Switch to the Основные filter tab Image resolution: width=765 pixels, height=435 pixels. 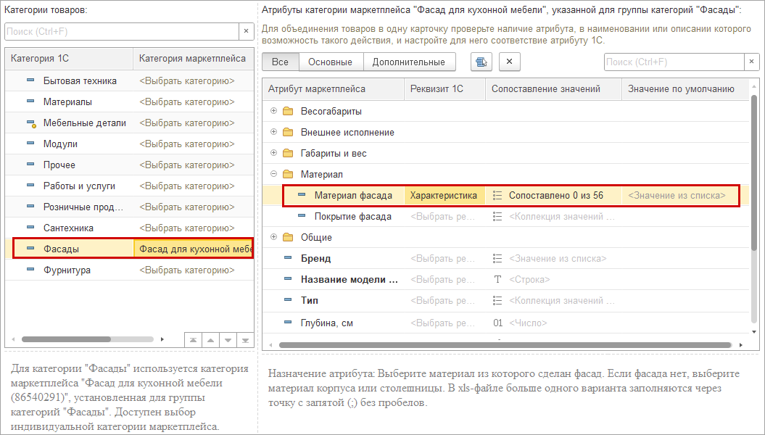coord(330,62)
